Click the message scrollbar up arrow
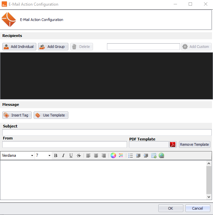 [x=209, y=163]
